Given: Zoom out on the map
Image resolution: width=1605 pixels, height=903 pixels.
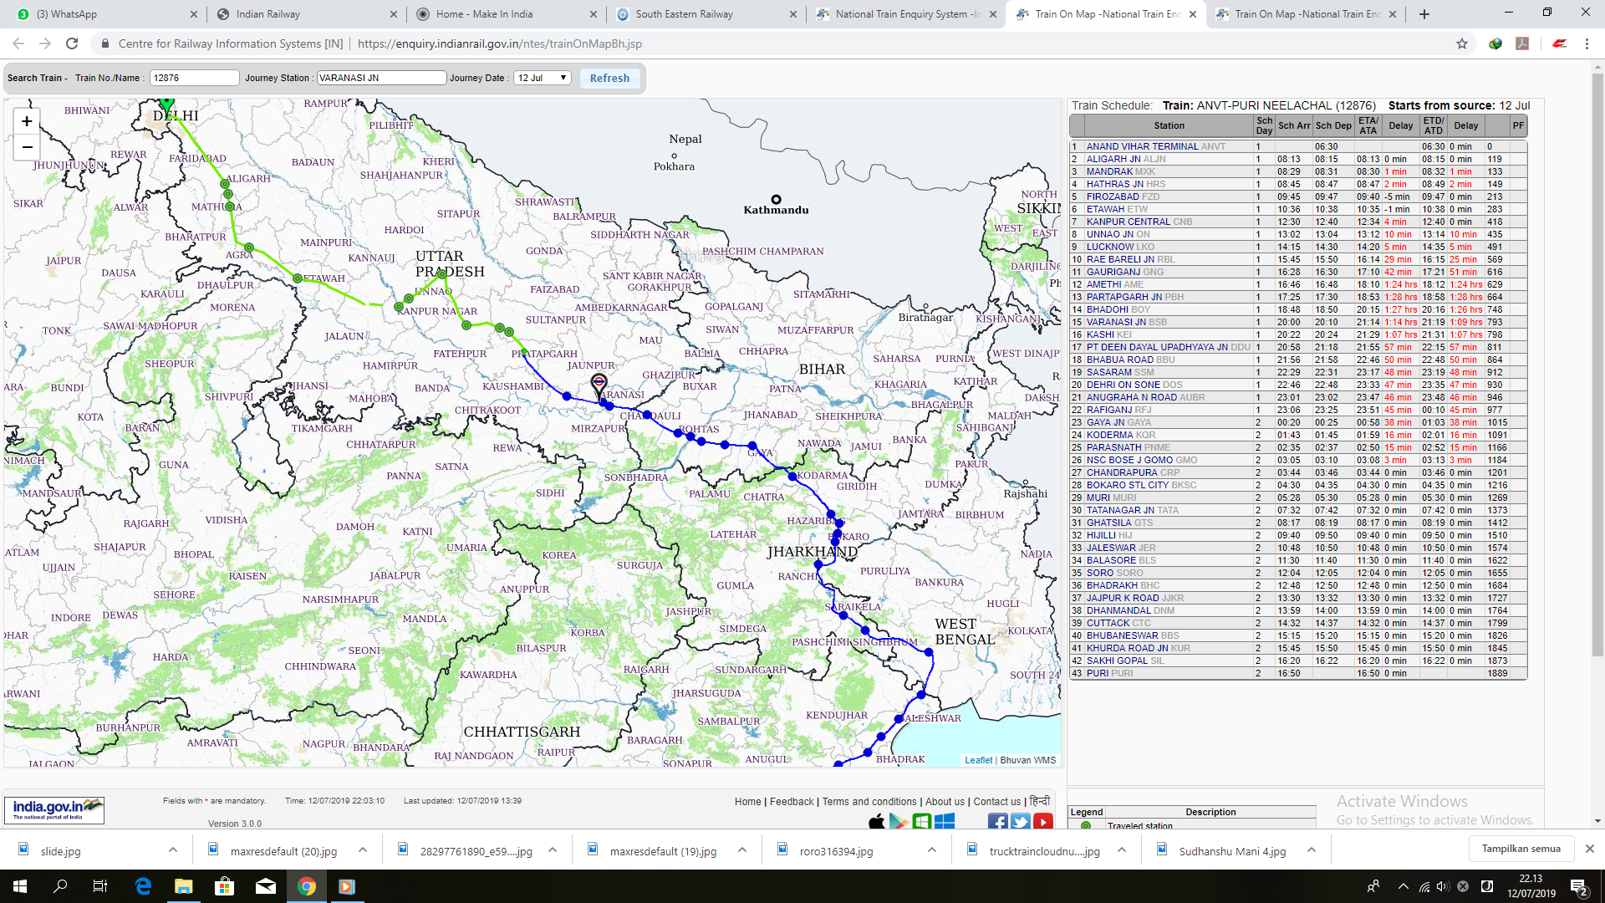Looking at the screenshot, I should coord(27,147).
